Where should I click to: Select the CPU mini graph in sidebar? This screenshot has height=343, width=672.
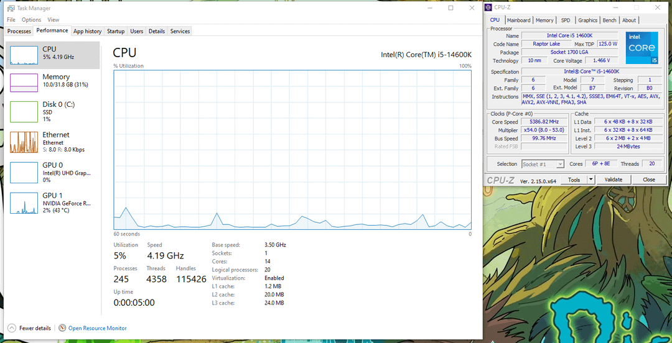(24, 55)
